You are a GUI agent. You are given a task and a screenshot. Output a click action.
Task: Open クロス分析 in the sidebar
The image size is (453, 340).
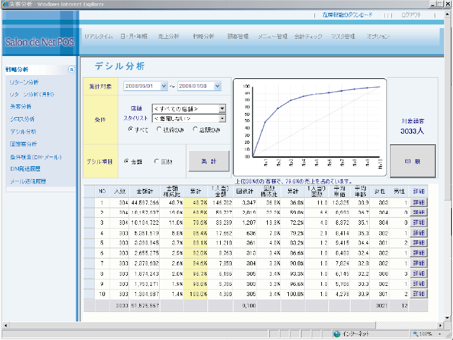pos(23,119)
